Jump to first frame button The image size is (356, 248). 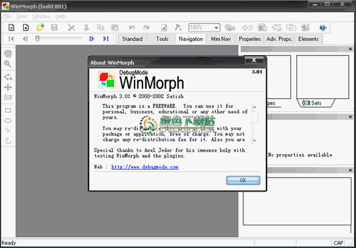[11, 39]
